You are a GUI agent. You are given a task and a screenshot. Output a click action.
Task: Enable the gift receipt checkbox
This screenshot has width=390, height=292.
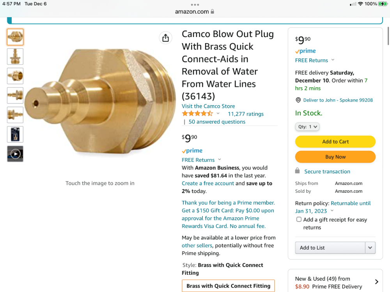299,220
